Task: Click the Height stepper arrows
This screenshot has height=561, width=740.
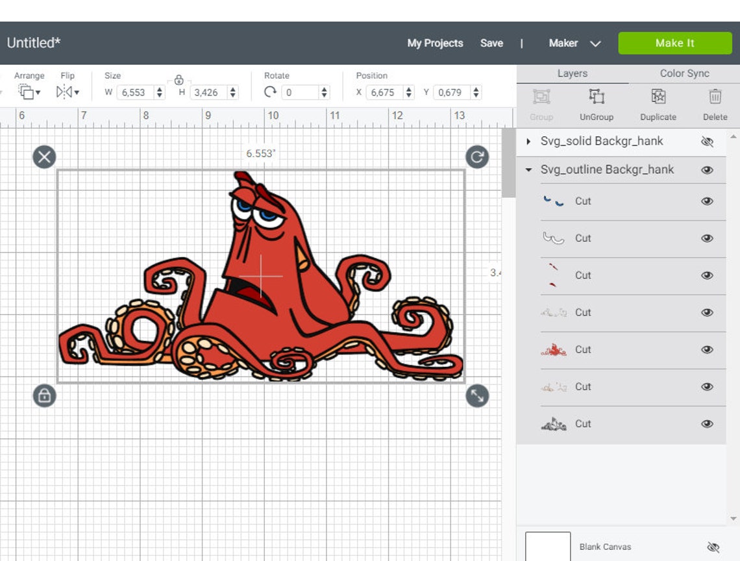Action: click(232, 92)
